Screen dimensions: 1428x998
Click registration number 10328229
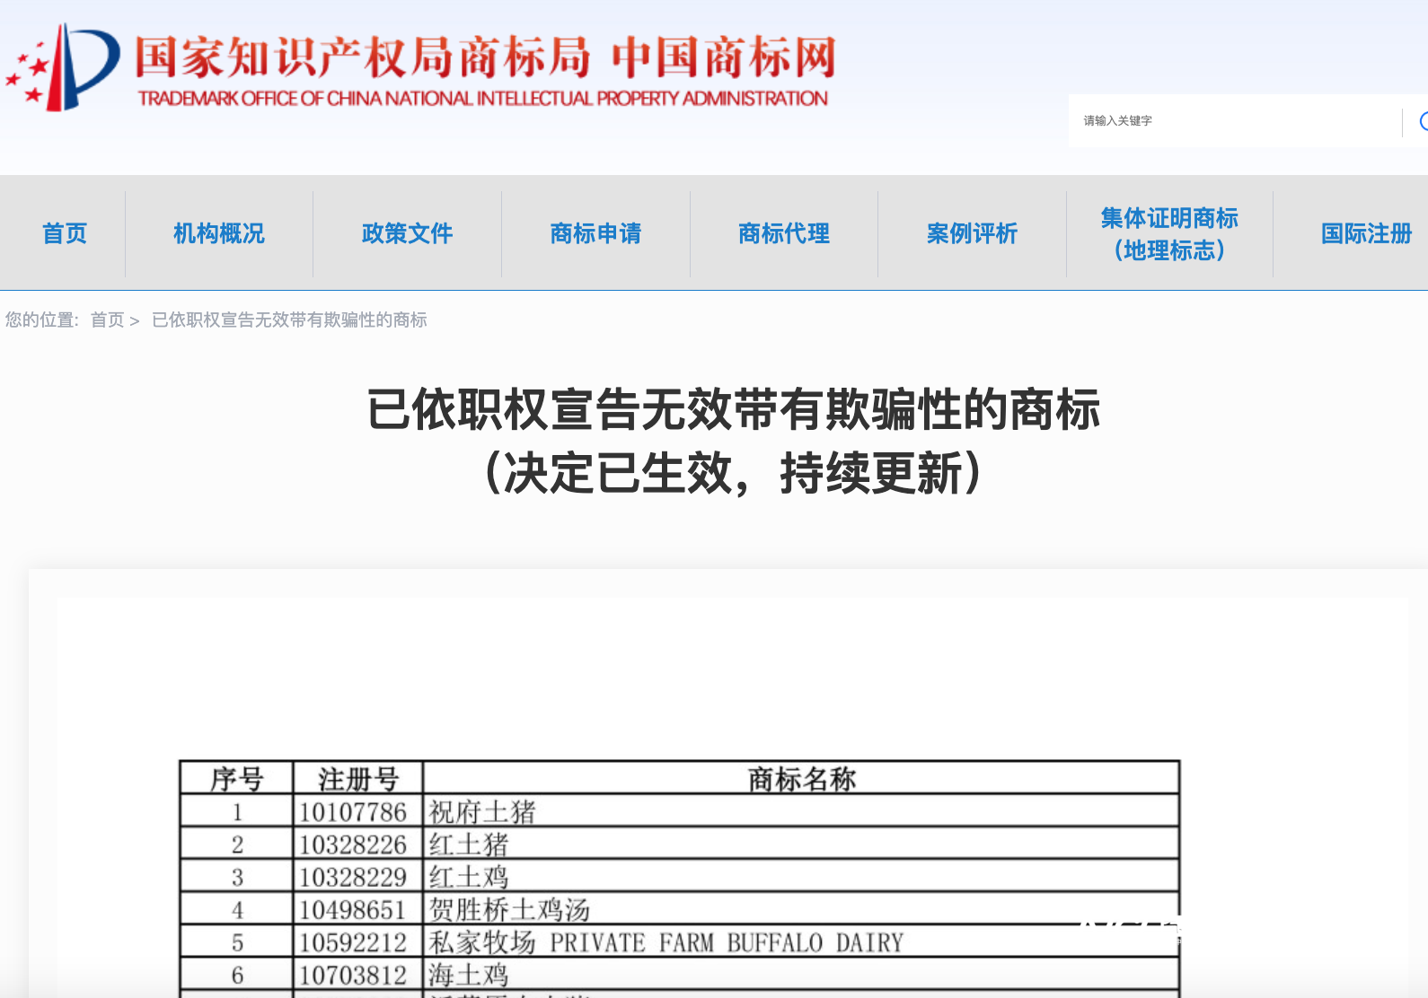coord(353,877)
